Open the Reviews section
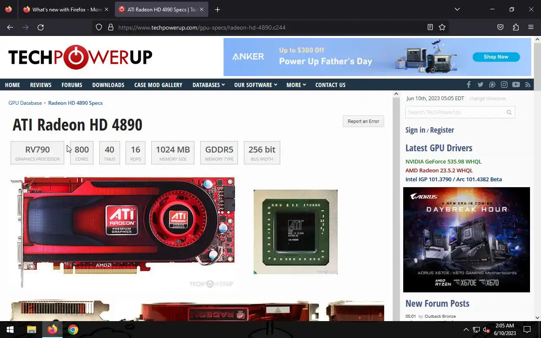The image size is (541, 338). [41, 85]
